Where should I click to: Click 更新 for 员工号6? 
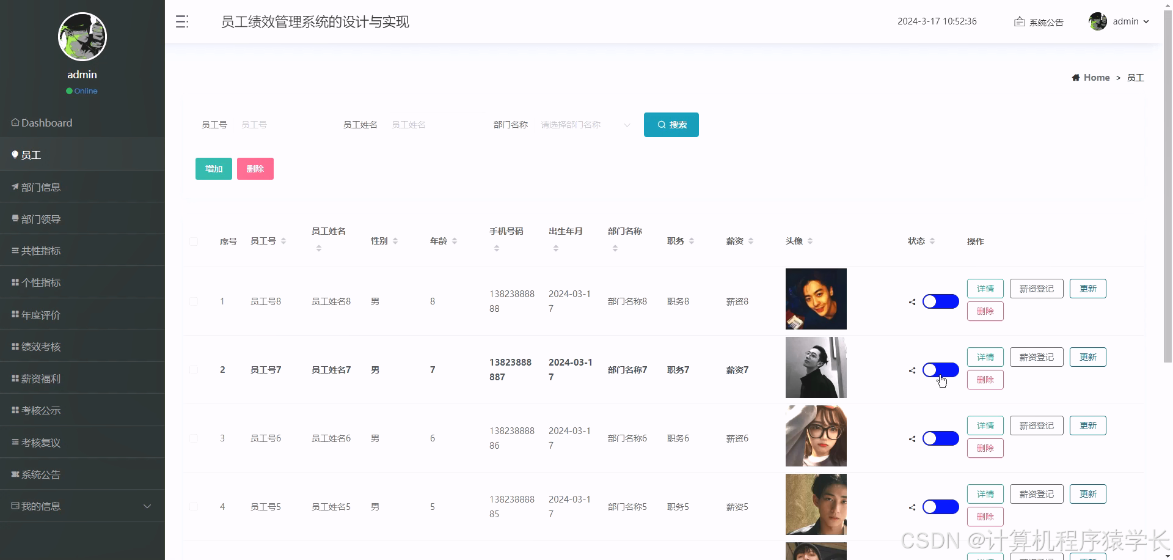pyautogui.click(x=1088, y=426)
